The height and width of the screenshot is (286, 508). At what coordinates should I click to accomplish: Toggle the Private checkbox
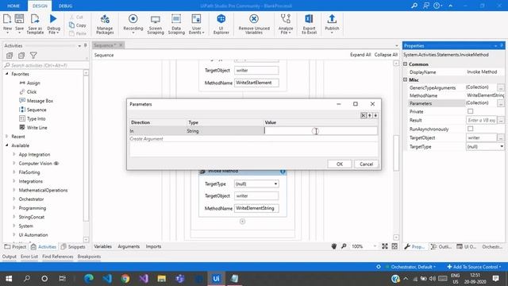coord(470,111)
